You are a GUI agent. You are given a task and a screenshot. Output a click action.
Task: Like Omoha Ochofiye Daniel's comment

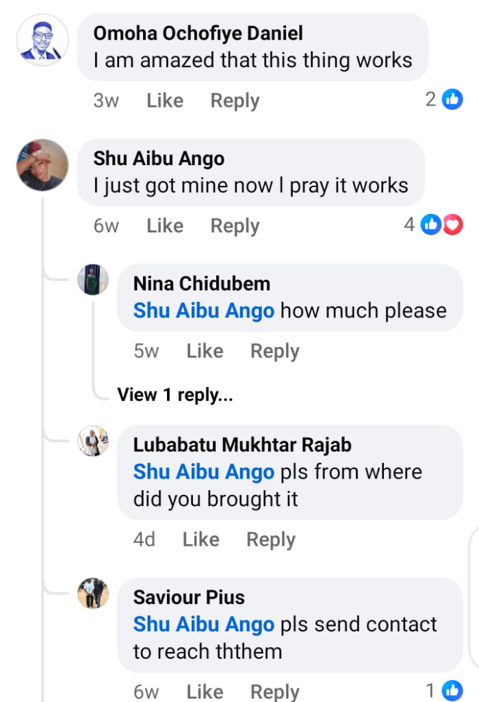[x=165, y=101]
